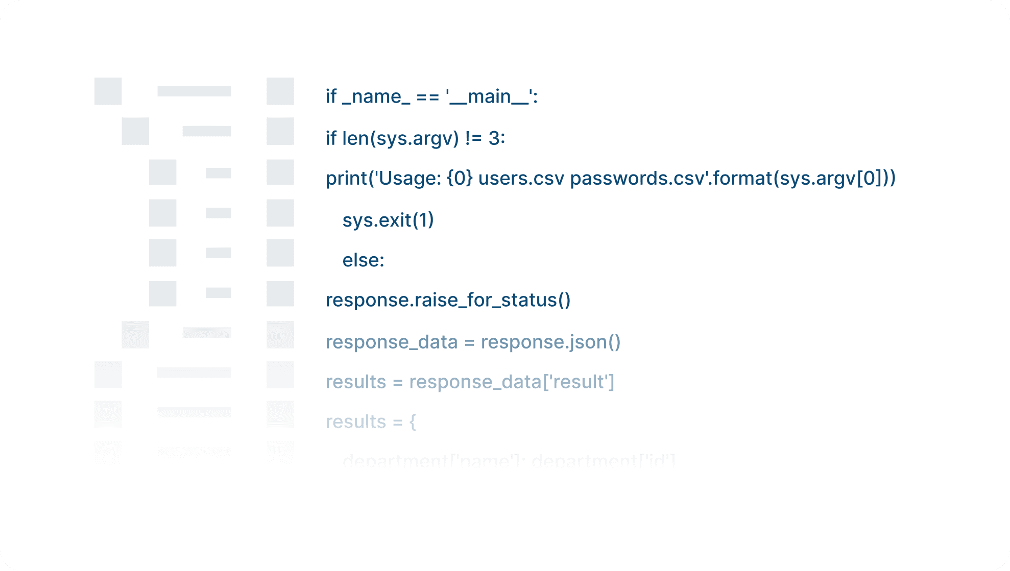Click gray square beside the else: line
The width and height of the screenshot is (1010, 571).
(x=280, y=253)
